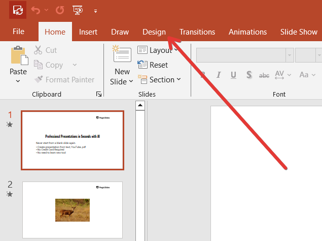
Task: Click the Redo/Repeat icon
Action: tap(60, 10)
